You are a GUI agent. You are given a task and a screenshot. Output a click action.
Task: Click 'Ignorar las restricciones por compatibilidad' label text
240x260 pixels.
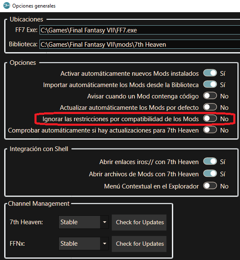coord(121,119)
